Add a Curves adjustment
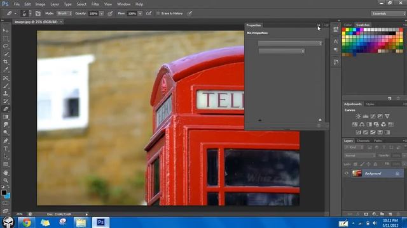This screenshot has width=407, height=228. pos(373,117)
